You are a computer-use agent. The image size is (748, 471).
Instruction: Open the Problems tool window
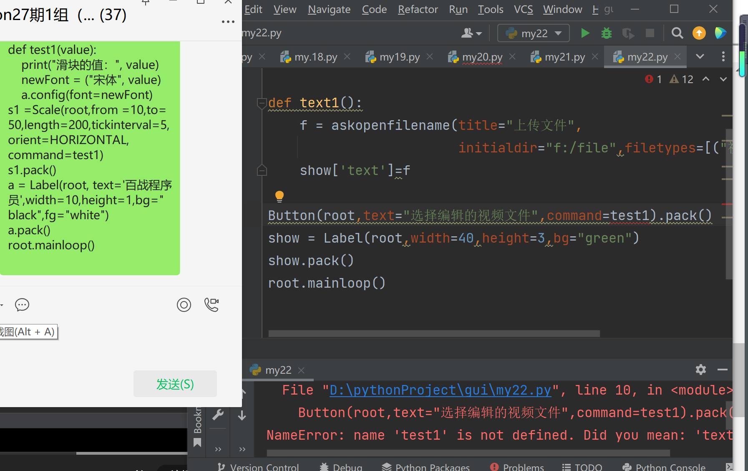point(517,467)
